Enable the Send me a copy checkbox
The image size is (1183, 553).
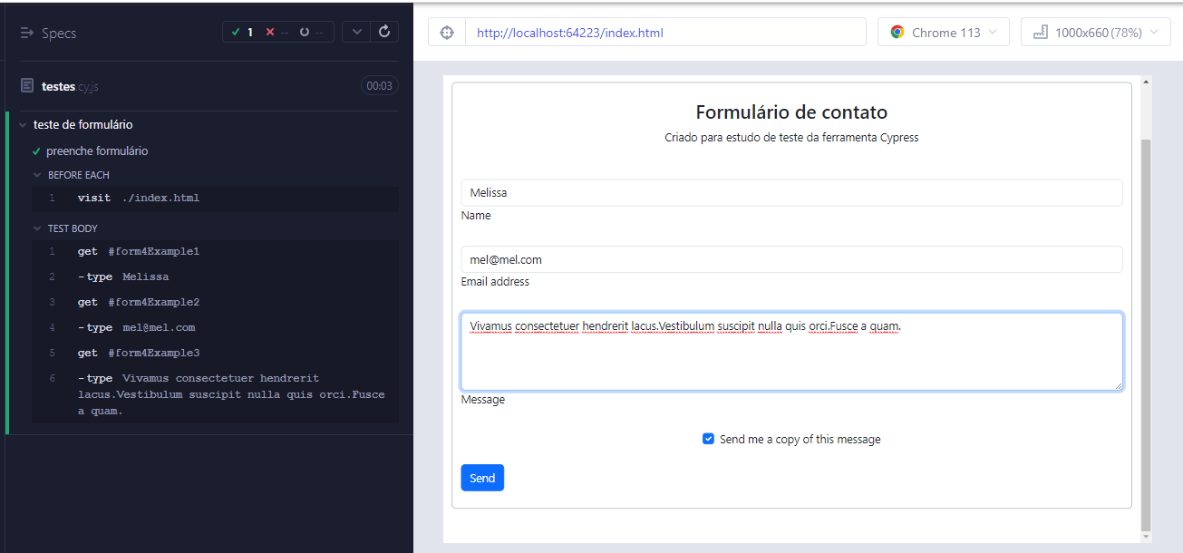(708, 439)
